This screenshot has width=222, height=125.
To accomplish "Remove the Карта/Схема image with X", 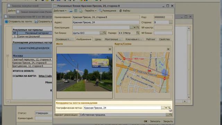I will pyautogui.click(x=168, y=49).
